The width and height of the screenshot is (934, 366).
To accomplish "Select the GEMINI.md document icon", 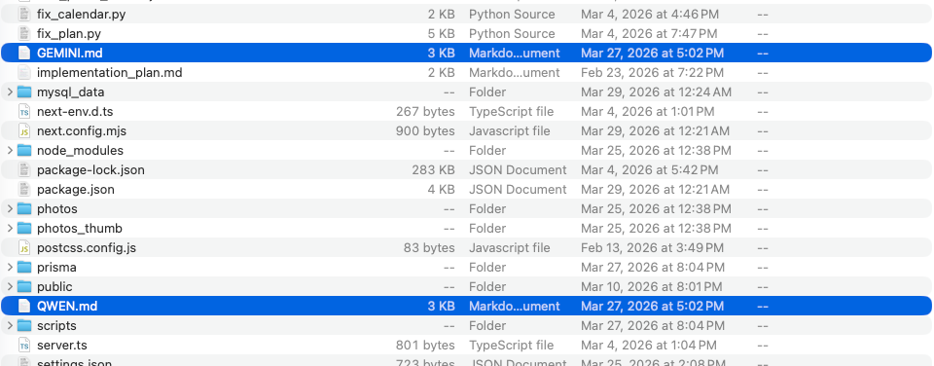I will (23, 54).
